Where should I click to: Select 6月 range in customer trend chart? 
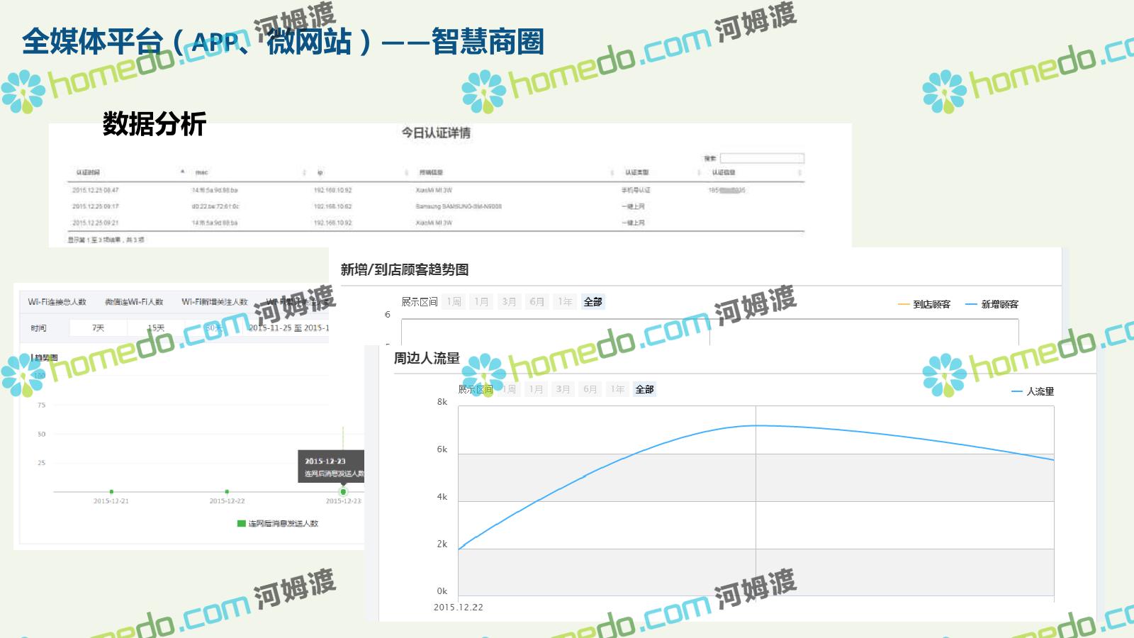click(537, 302)
